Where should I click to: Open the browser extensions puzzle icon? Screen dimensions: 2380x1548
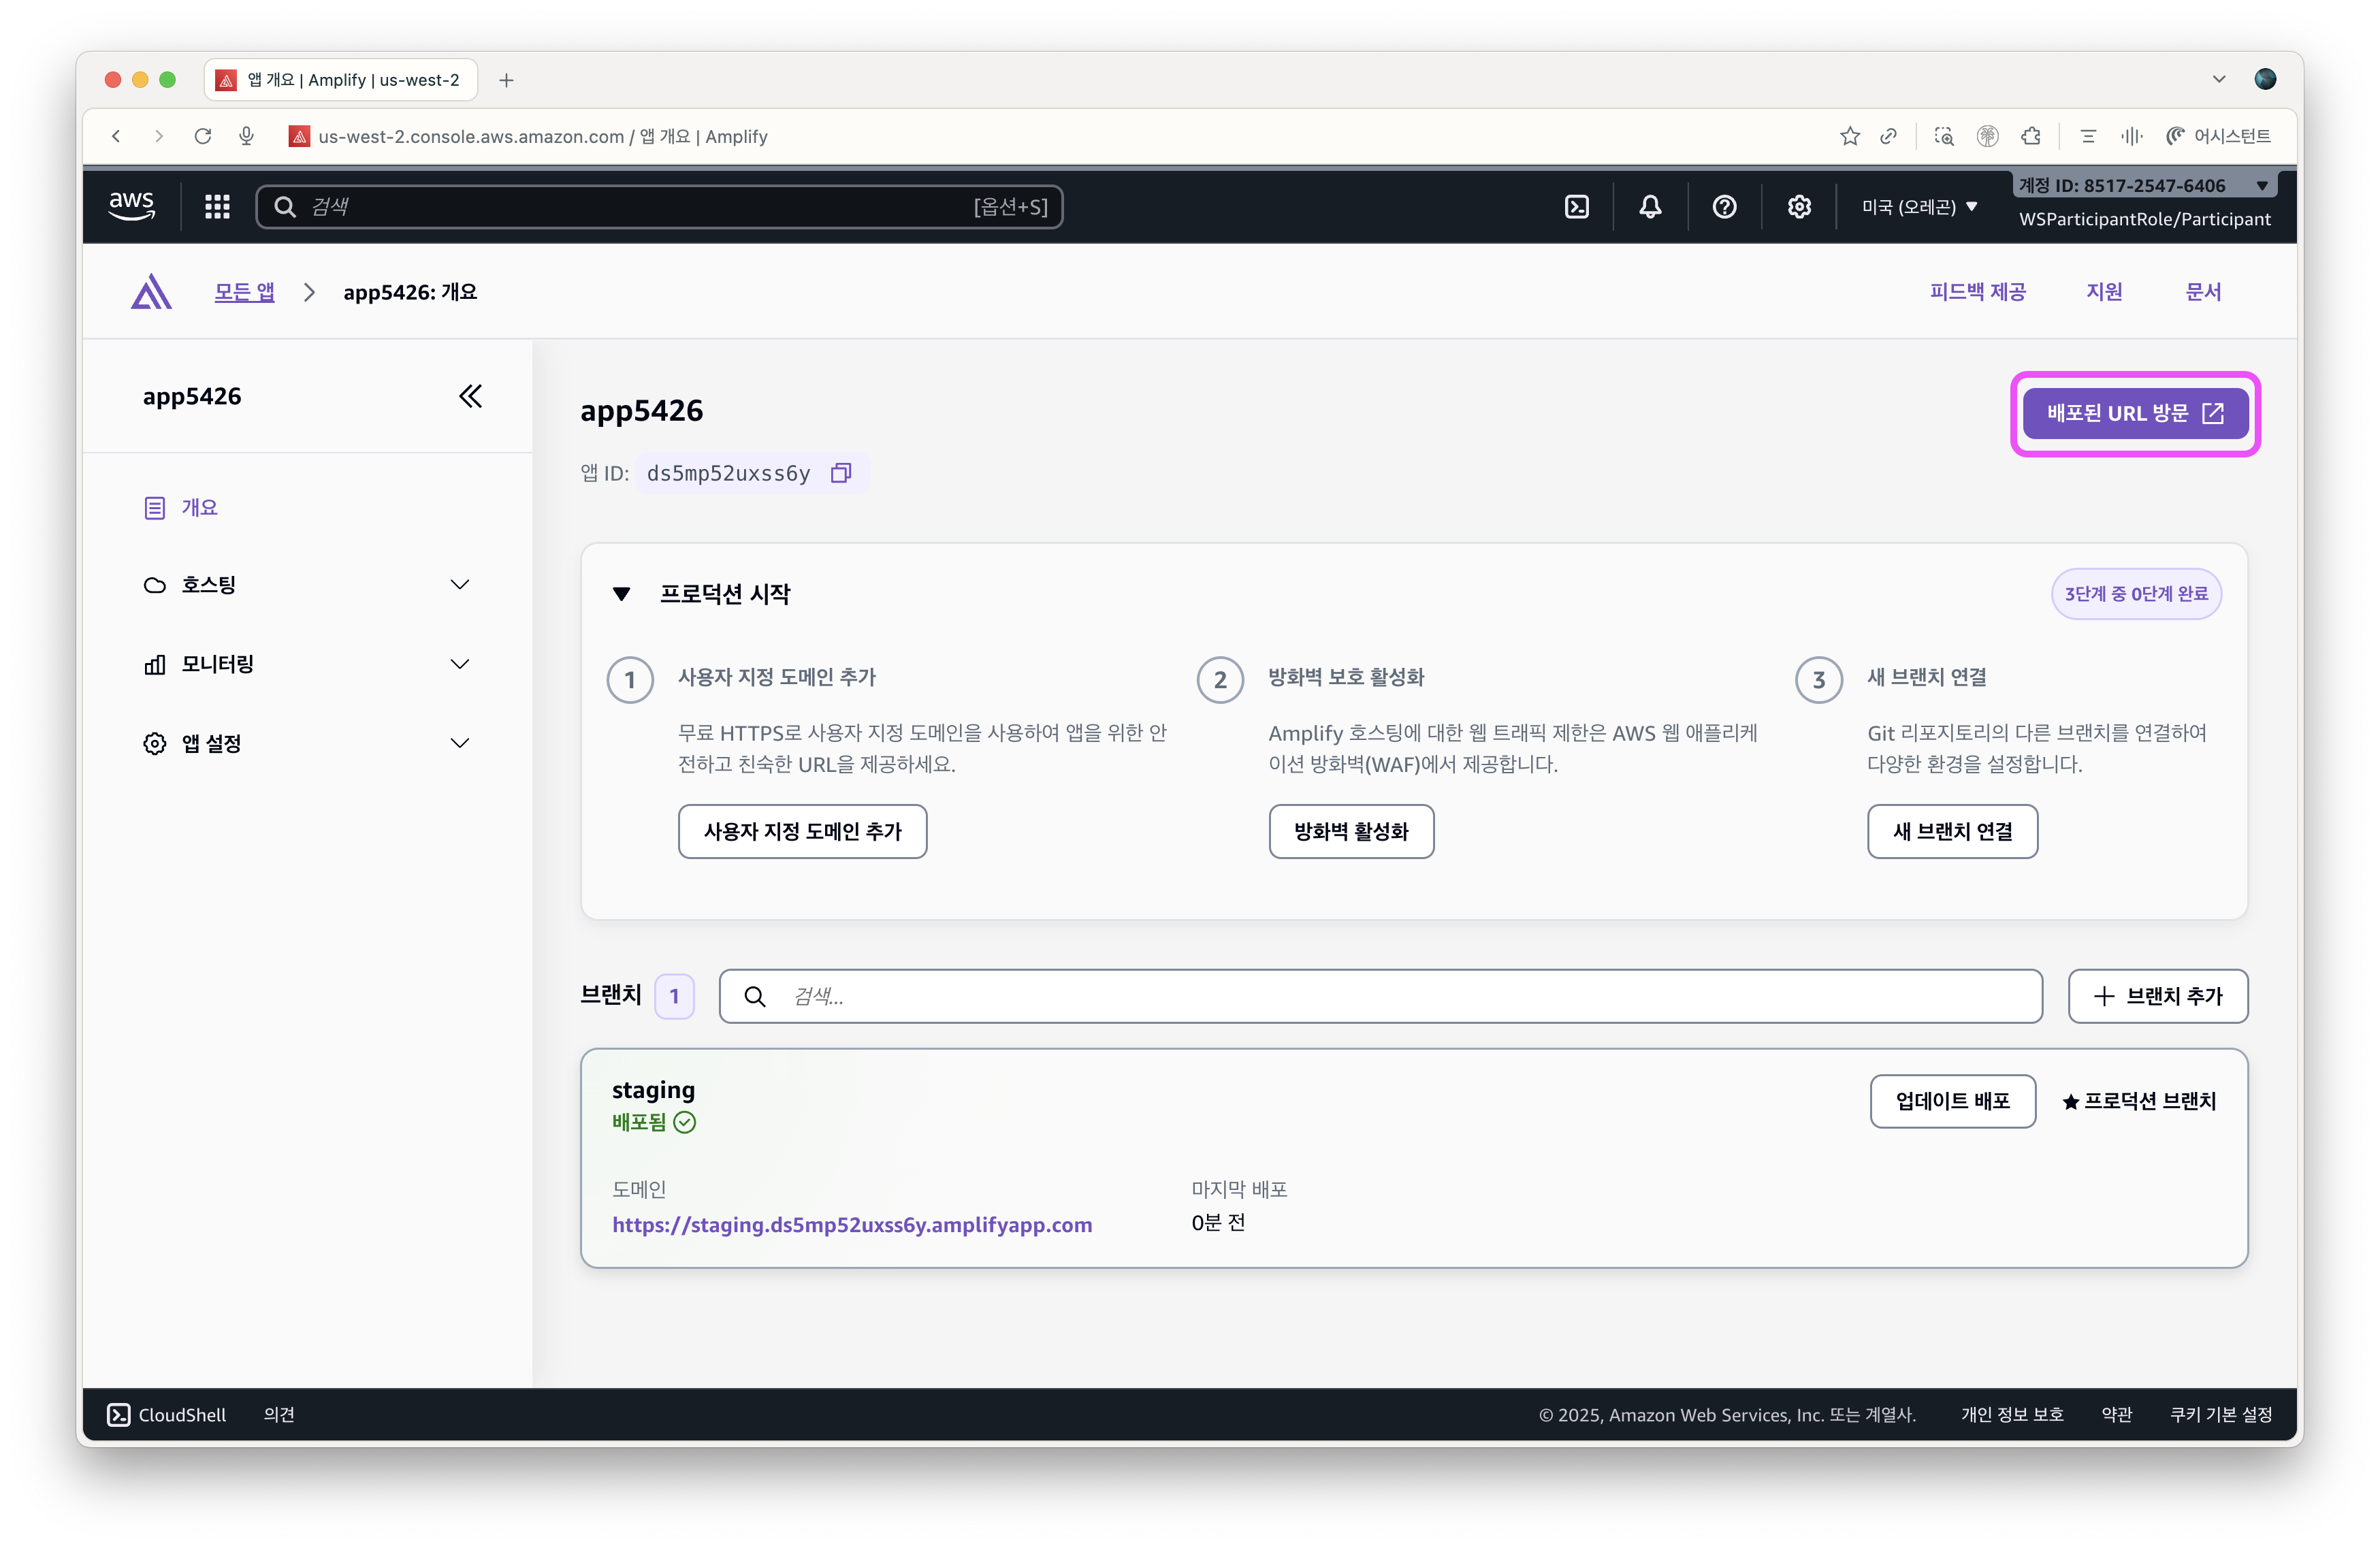click(2031, 136)
